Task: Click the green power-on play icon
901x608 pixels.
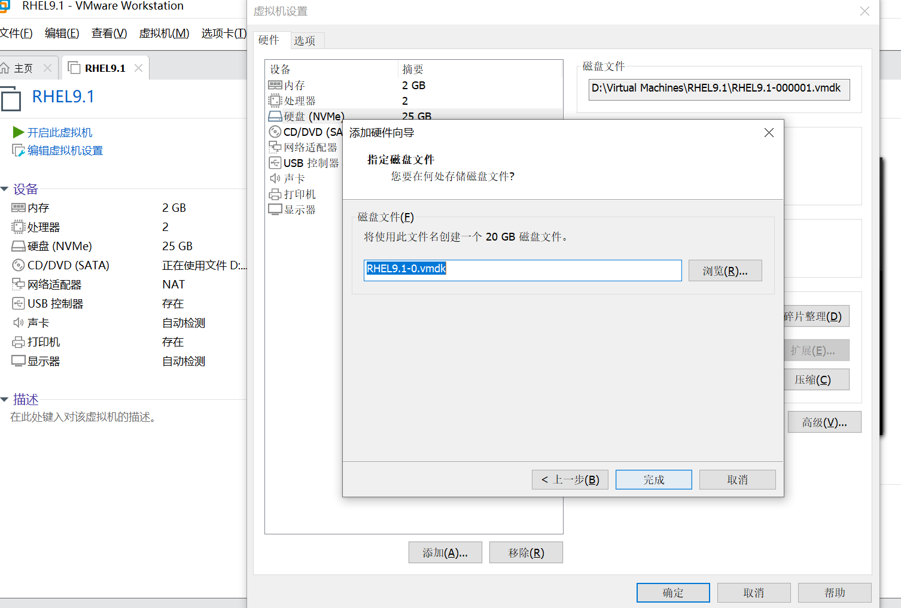Action: click(x=19, y=132)
